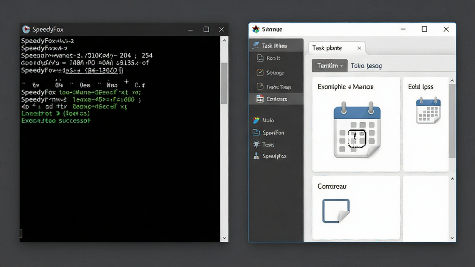Click the checkmark icon beside Sorage entry
This screenshot has height=267, width=475.
[260, 73]
